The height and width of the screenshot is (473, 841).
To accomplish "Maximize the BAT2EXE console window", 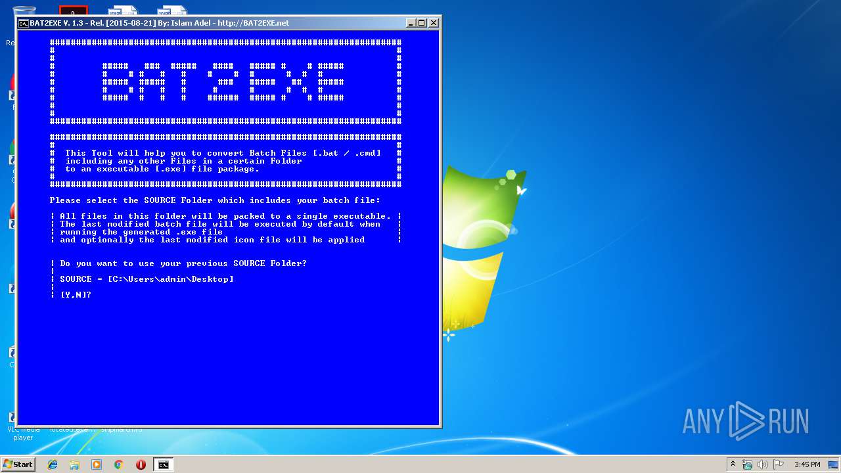I will [422, 23].
